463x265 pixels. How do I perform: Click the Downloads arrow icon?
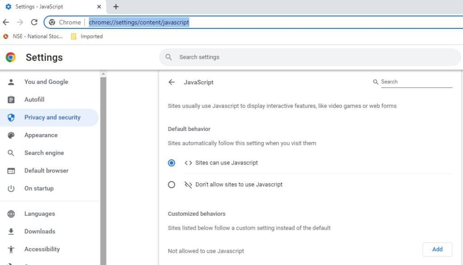point(12,231)
